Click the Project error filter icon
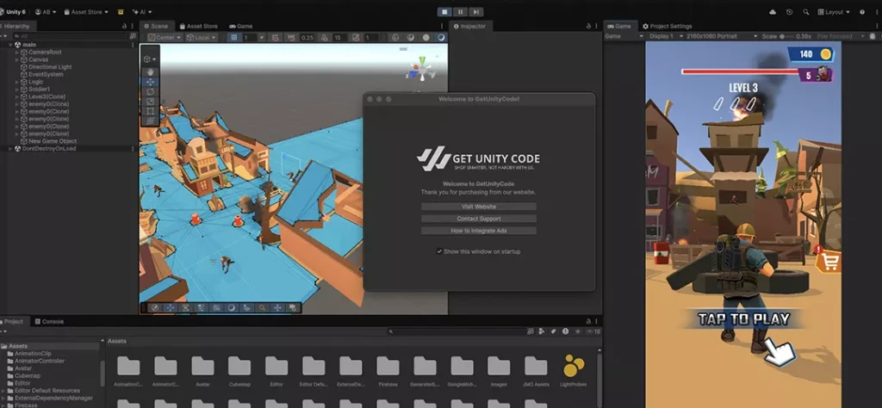 [565, 331]
